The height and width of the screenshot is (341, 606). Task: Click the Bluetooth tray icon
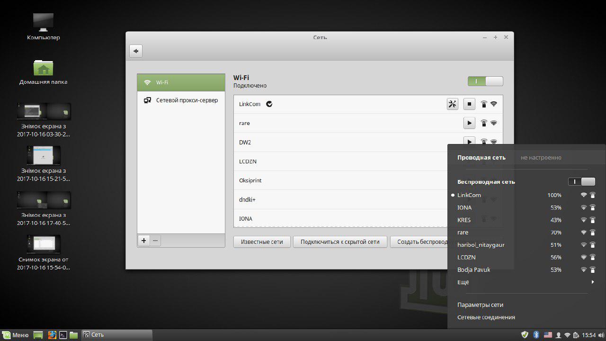(x=536, y=335)
